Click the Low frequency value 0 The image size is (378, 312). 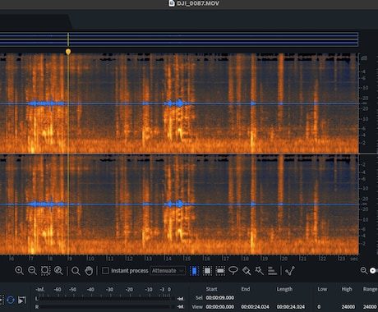tap(319, 307)
